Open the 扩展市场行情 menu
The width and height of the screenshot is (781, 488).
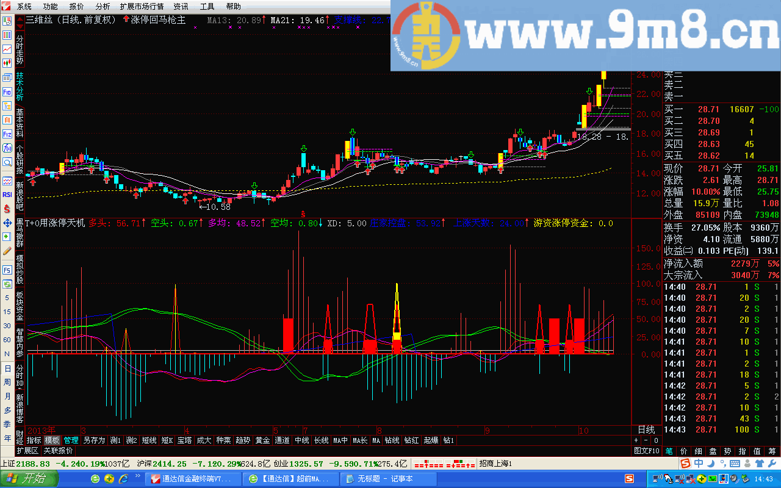142,6
